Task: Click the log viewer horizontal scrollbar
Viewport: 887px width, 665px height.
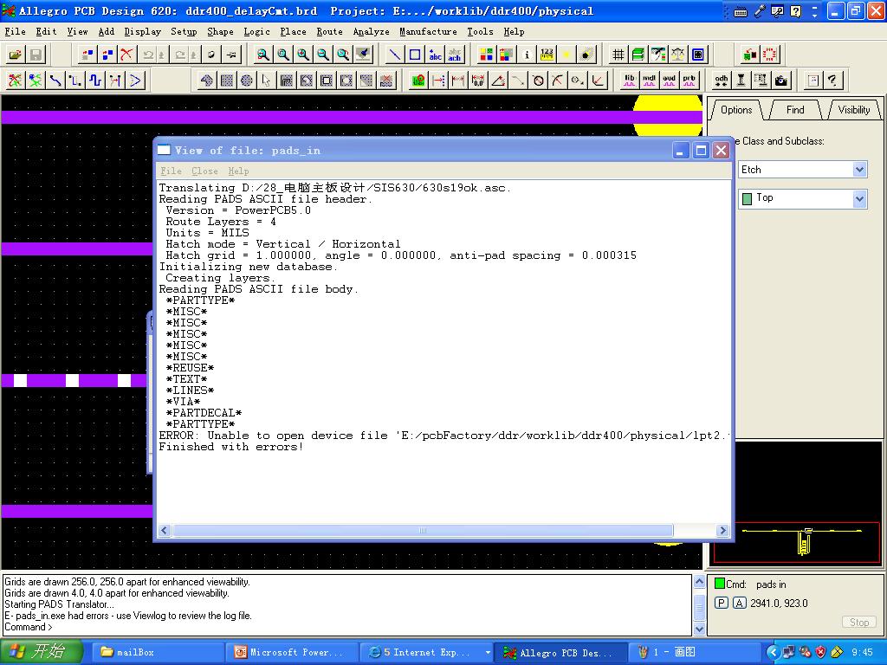Action: tap(423, 531)
